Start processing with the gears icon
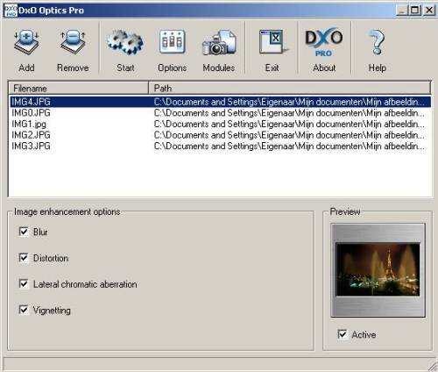 pyautogui.click(x=125, y=43)
